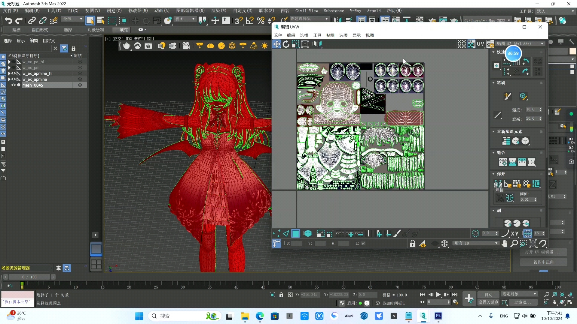
Task: Click the Undo arrow in main toolbar
Action: 8,20
